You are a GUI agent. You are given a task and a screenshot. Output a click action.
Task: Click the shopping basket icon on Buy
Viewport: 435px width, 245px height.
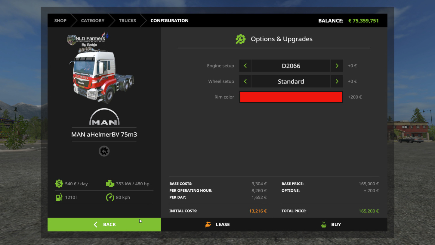[x=324, y=225]
